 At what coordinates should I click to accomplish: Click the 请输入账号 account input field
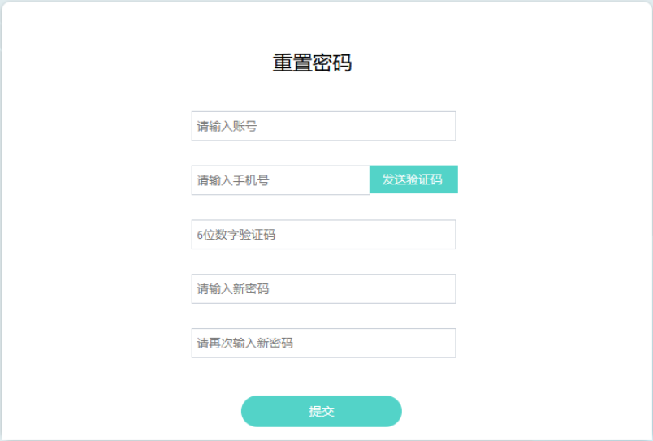coord(323,126)
